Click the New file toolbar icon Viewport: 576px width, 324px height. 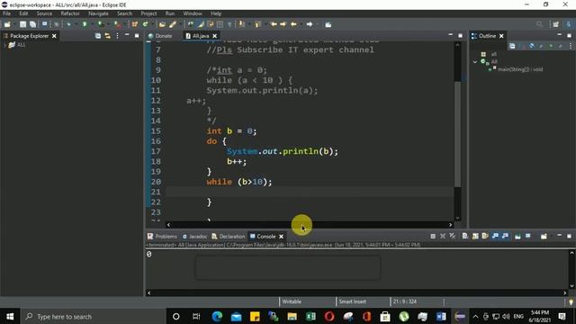click(7, 24)
